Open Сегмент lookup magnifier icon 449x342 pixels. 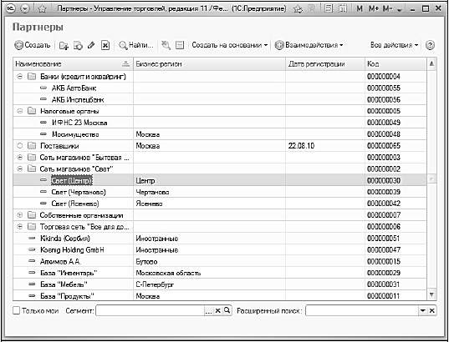tap(227, 310)
